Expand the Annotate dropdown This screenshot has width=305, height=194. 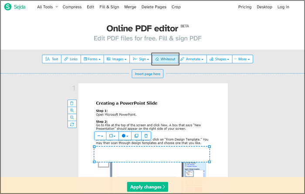coord(193,59)
